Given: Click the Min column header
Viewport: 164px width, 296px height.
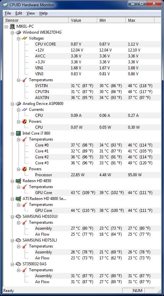Looking at the screenshot, I should click(x=112, y=20).
